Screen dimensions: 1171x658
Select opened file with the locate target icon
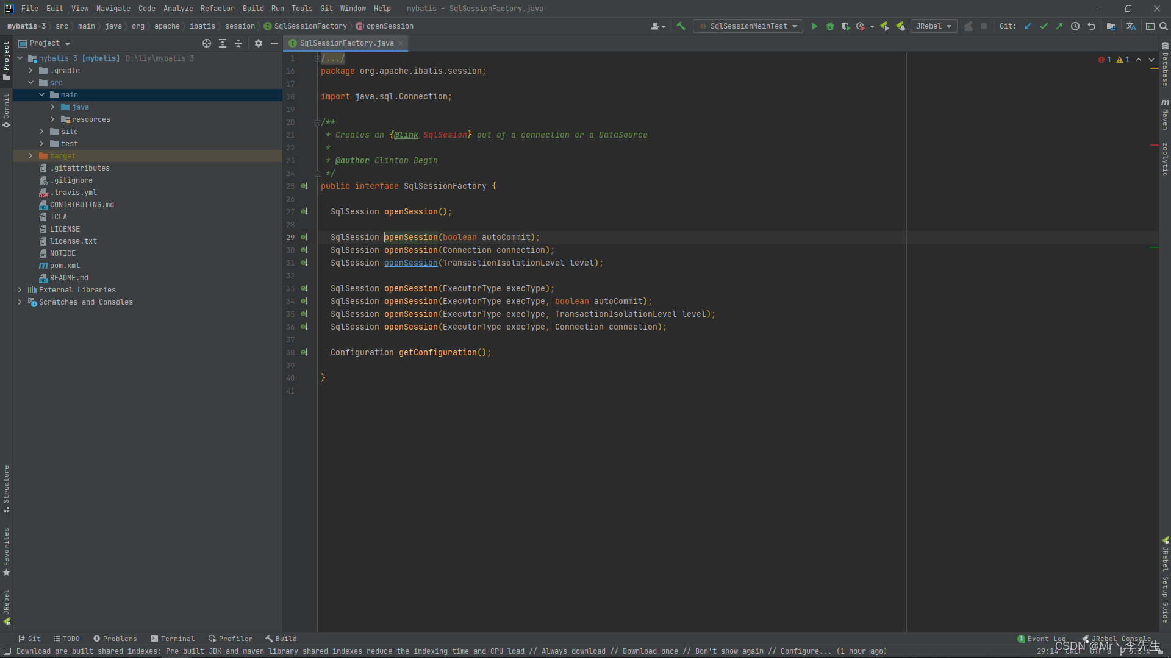point(207,43)
